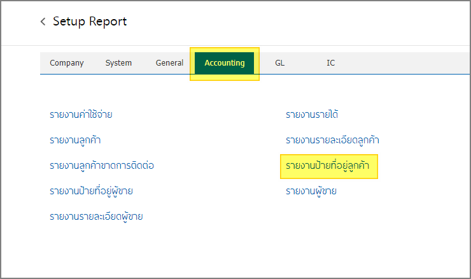This screenshot has height=279, width=471.
Task: Open รายงานป้ายที่อยู่ผู้ขาย link
Action: point(91,191)
